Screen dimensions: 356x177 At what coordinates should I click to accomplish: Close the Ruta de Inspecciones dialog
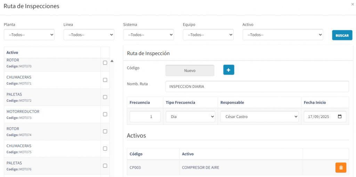pos(353,4)
